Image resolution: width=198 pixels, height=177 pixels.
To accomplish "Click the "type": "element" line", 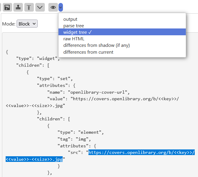I will [80, 132].
